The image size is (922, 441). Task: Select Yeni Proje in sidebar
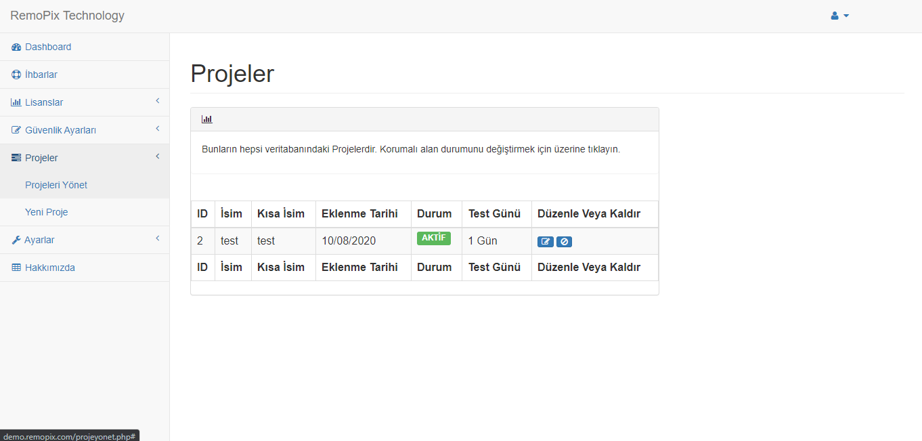47,212
